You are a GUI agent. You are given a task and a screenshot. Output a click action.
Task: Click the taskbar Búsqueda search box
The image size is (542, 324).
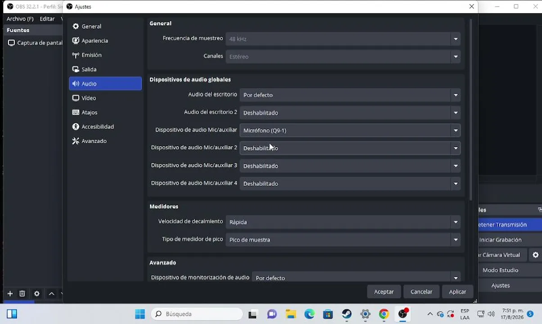tap(197, 314)
